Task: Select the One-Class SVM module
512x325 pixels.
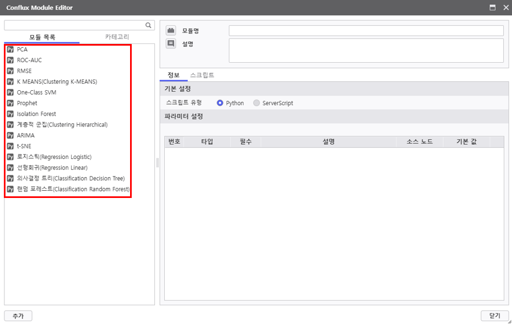Action: [36, 92]
